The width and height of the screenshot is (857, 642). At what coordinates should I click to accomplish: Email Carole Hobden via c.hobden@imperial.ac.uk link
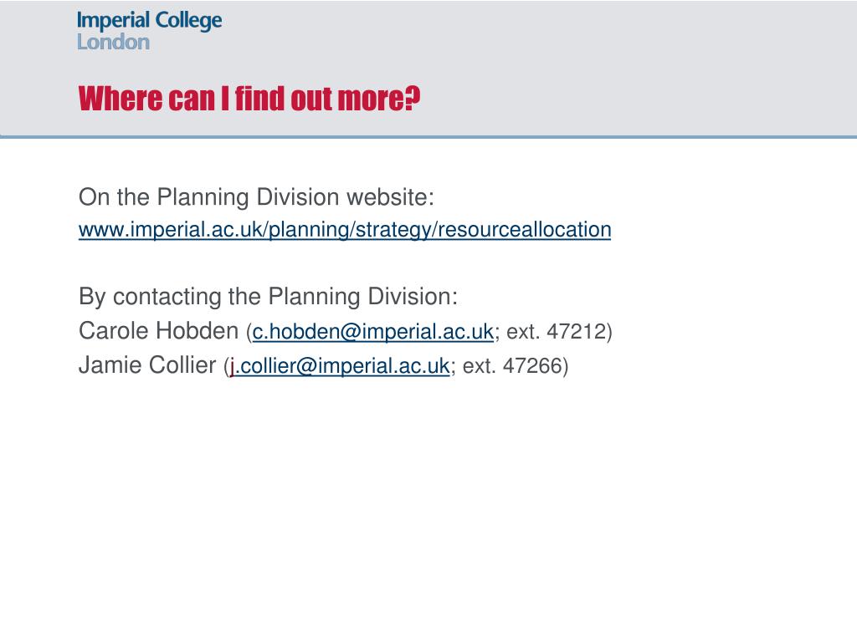pos(372,332)
